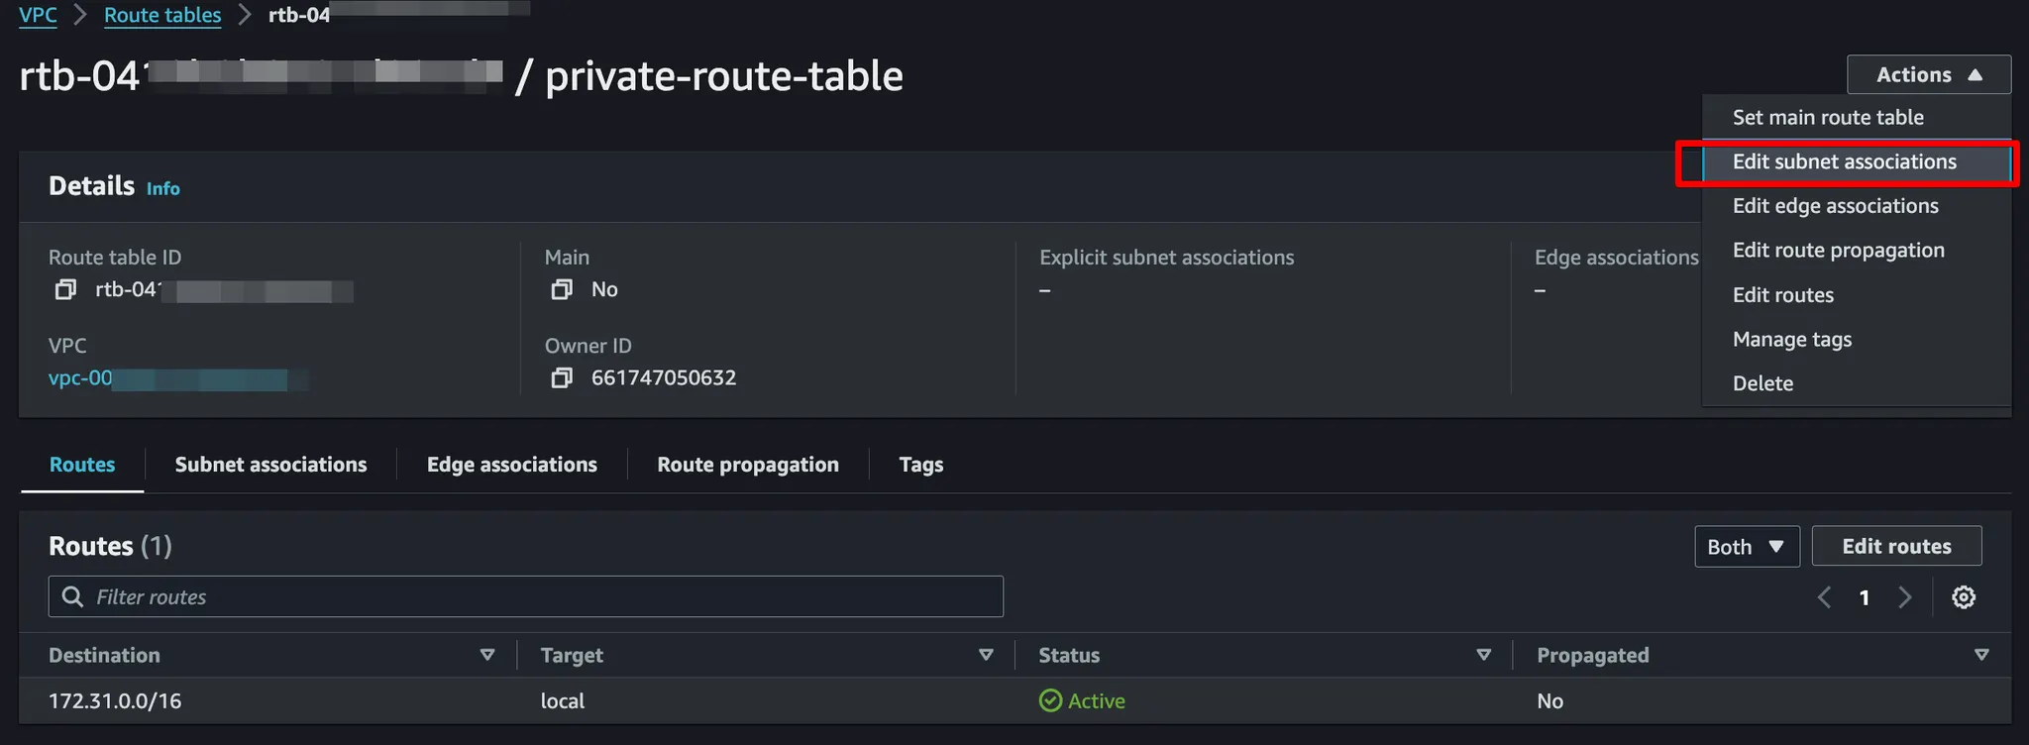Copy the Owner ID number

(562, 377)
